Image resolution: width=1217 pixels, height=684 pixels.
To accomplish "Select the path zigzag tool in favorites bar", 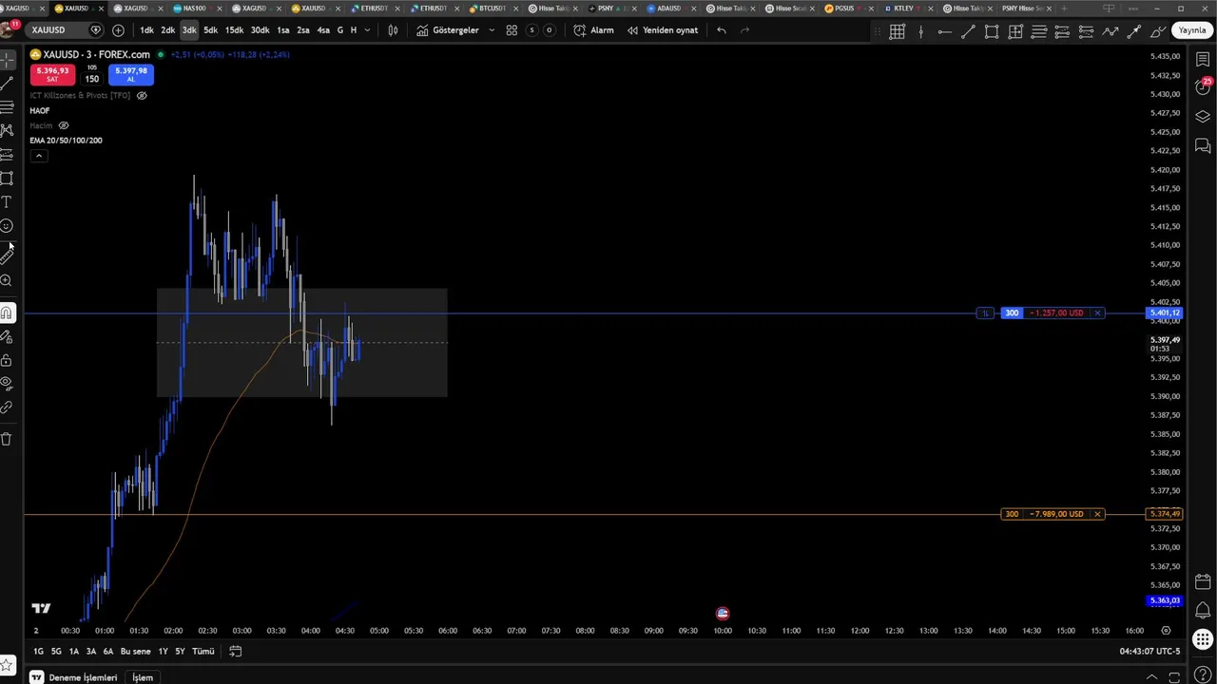I will point(1111,31).
